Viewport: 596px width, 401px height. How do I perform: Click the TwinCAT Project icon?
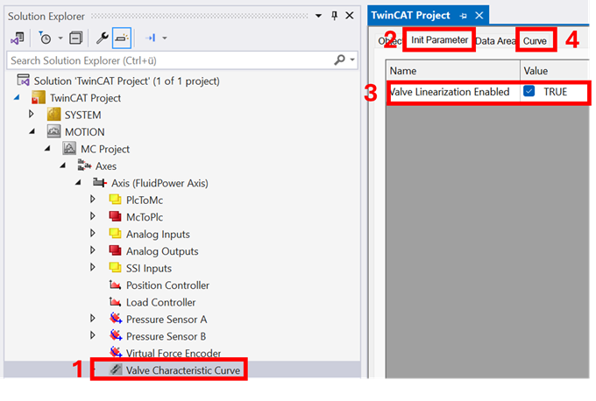[x=39, y=97]
